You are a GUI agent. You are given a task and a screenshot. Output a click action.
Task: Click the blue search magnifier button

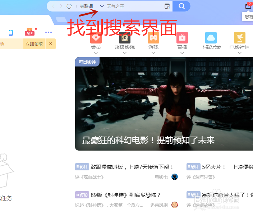181,6
